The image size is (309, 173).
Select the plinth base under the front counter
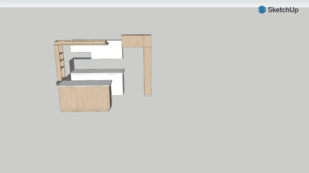pyautogui.click(x=85, y=110)
